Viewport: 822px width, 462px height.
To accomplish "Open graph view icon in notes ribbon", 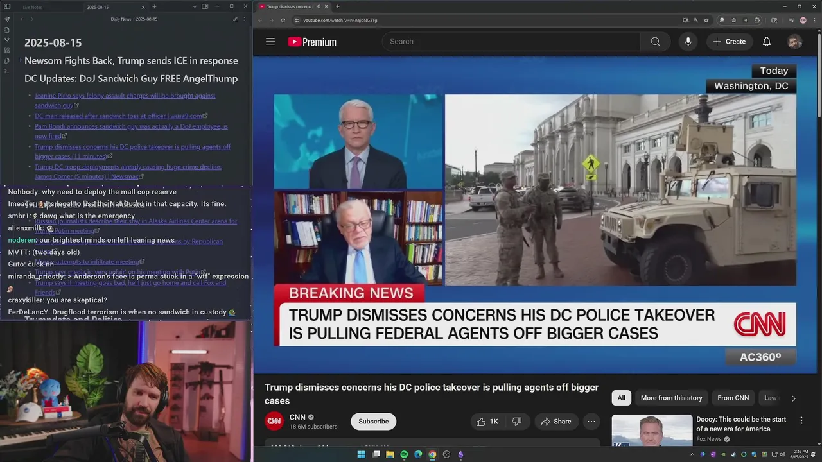I will click(x=6, y=40).
